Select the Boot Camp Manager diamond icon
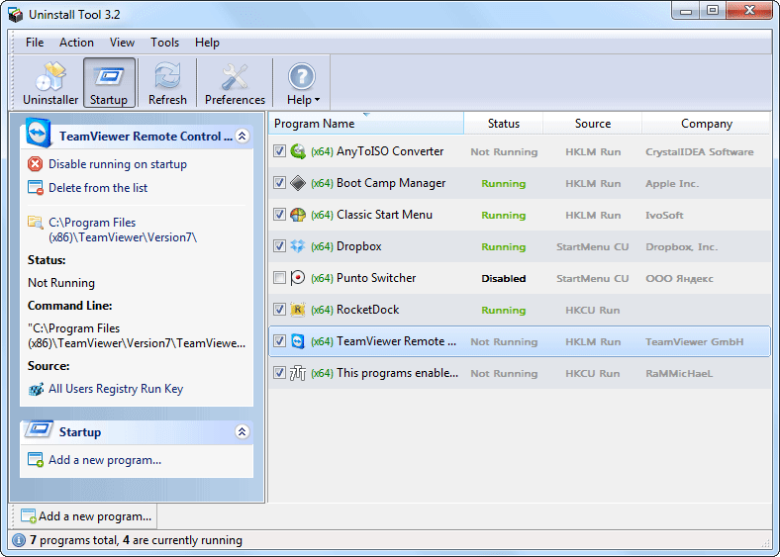 click(298, 183)
